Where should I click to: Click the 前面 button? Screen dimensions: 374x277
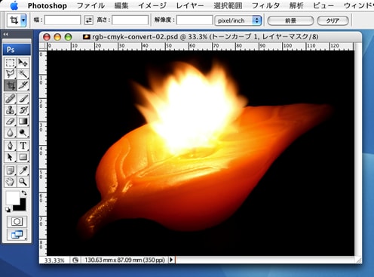coord(290,20)
